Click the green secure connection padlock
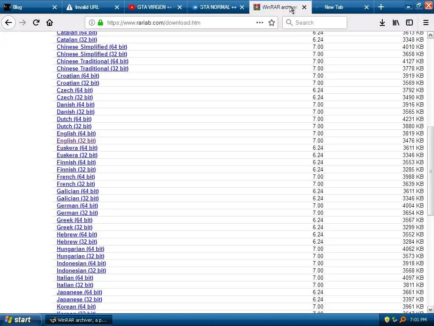Screen dimensions: 434x326 (100, 22)
